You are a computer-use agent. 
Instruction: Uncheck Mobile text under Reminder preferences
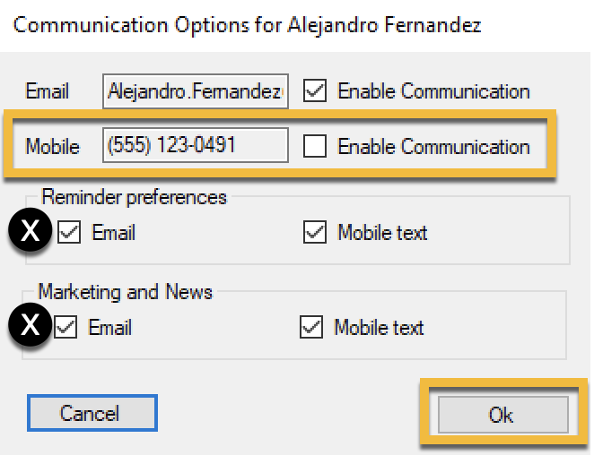pos(315,232)
